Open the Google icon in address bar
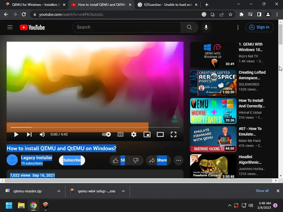Image resolution: width=283 pixels, height=212 pixels. pos(204,14)
